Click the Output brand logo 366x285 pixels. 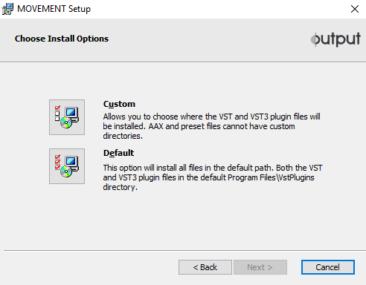tap(335, 39)
